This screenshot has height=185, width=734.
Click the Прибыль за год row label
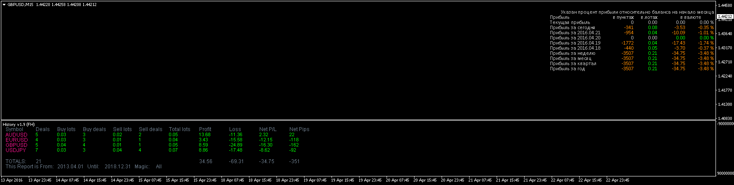tap(567, 69)
